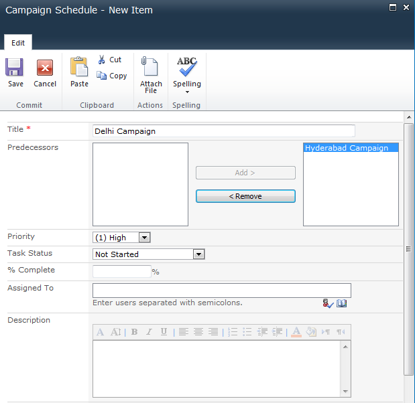415x403 pixels.
Task: Click the Save floppy disk icon
Action: coord(14,67)
